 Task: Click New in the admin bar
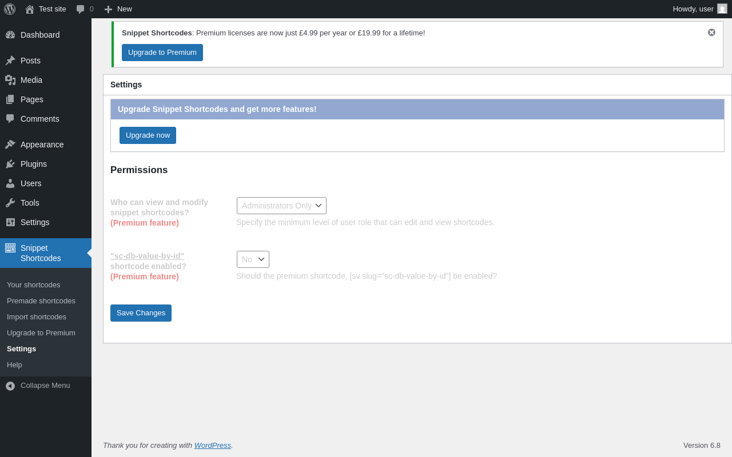tap(125, 9)
